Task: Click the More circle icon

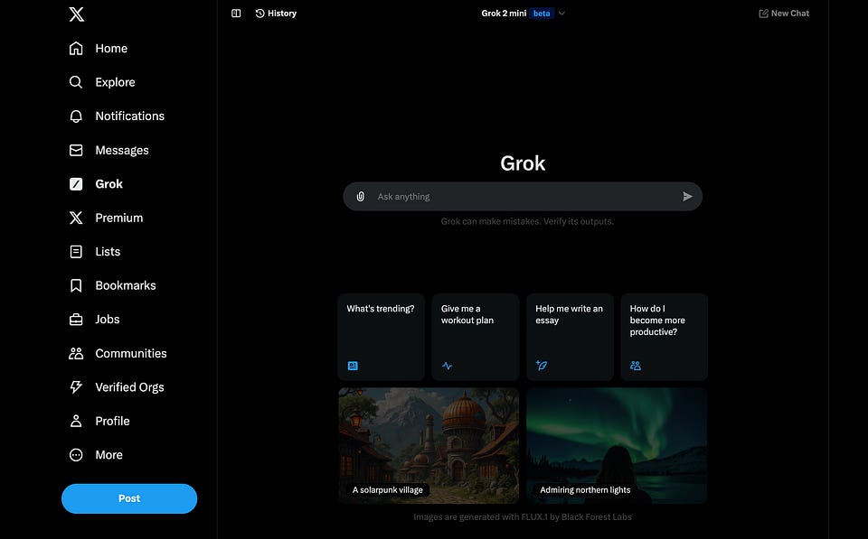Action: click(76, 455)
